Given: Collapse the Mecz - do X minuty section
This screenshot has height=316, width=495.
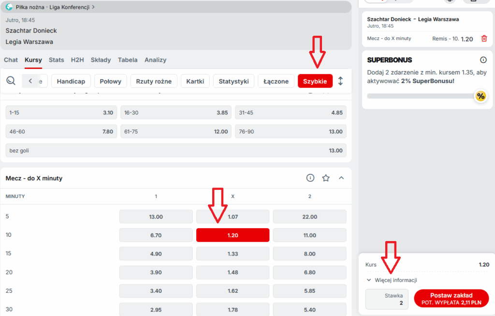Looking at the screenshot, I should pos(341,178).
